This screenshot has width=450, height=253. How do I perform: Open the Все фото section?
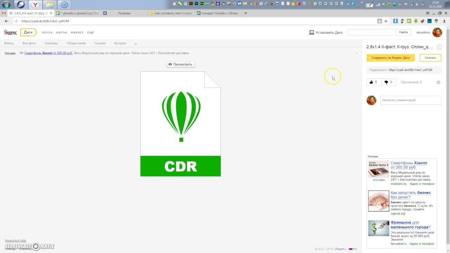pyautogui.click(x=29, y=43)
